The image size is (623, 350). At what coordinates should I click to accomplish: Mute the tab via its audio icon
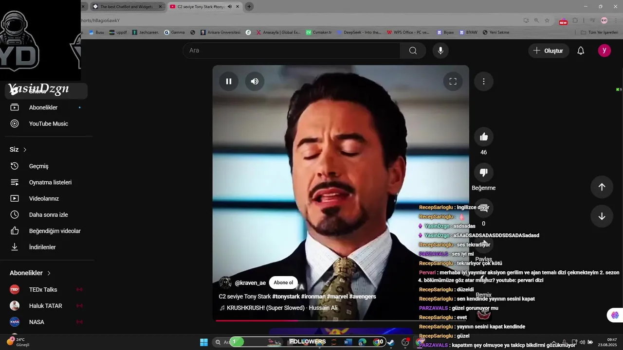[230, 7]
